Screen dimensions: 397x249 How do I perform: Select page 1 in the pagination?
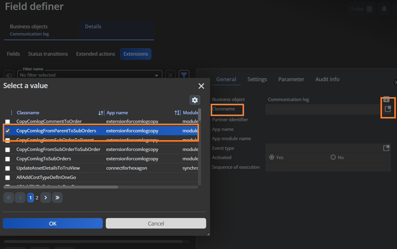30,198
